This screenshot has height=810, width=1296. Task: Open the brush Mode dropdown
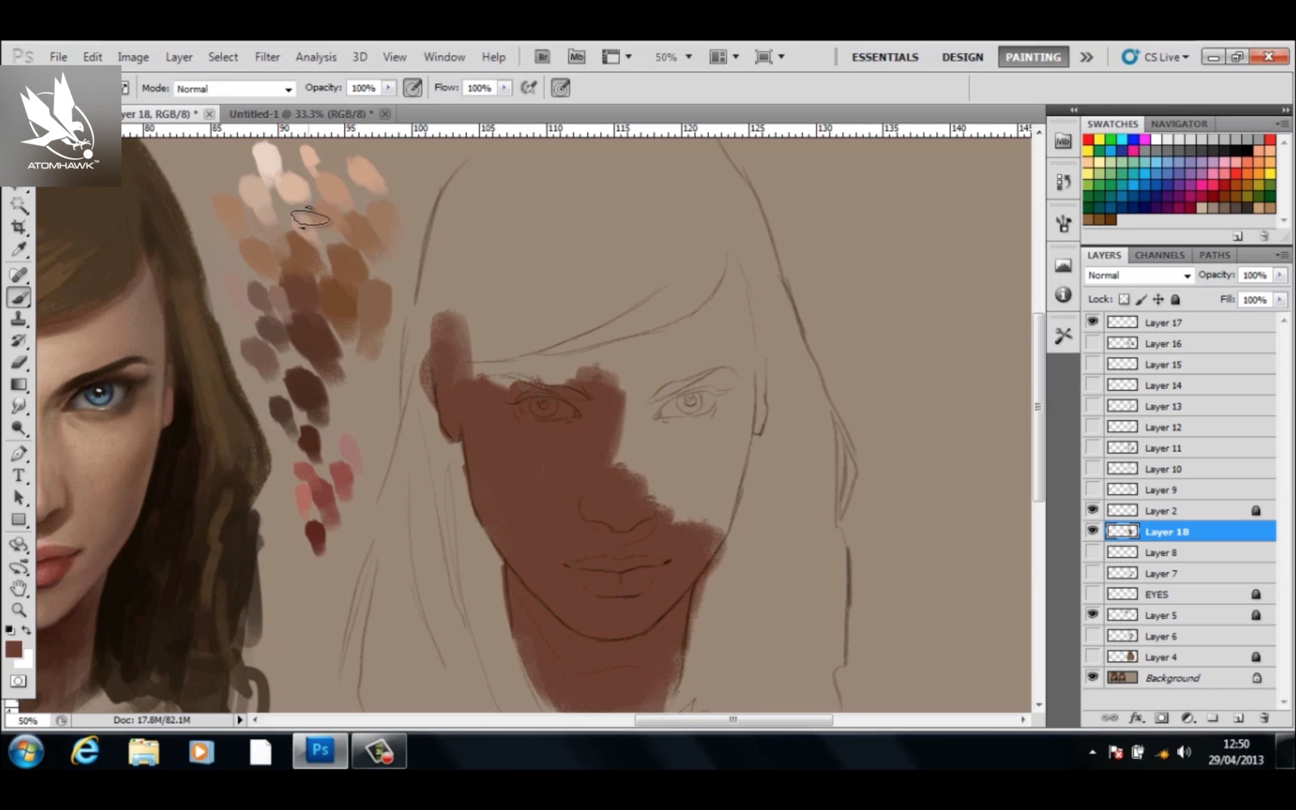(234, 89)
